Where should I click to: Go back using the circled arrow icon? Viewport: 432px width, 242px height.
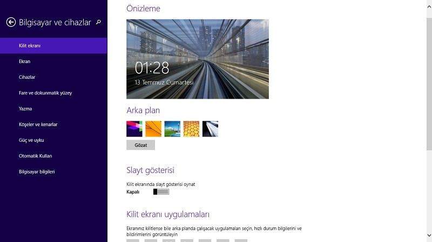11,22
